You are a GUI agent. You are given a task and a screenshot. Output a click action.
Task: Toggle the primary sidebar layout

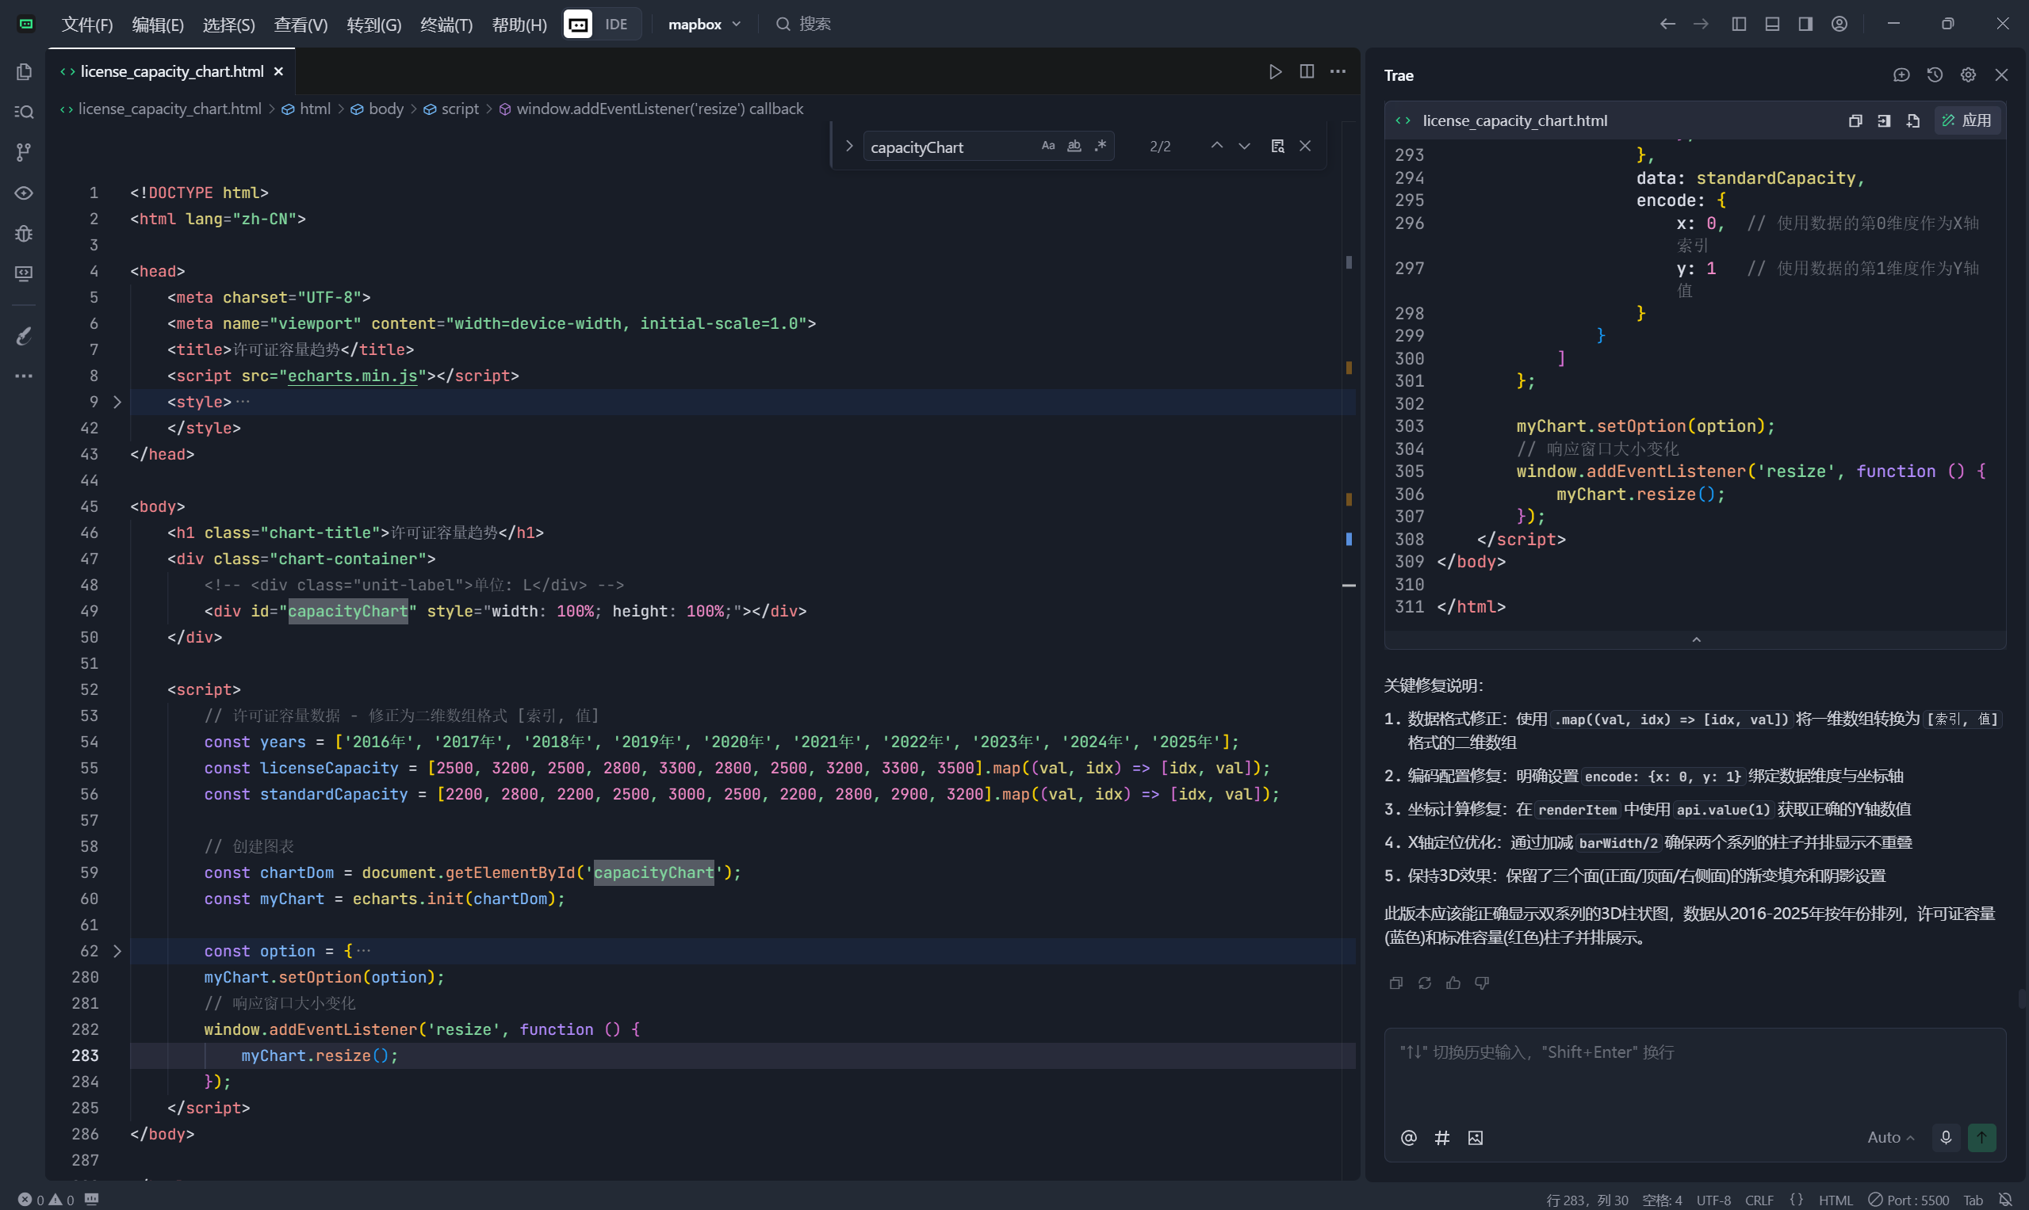pos(1739,24)
